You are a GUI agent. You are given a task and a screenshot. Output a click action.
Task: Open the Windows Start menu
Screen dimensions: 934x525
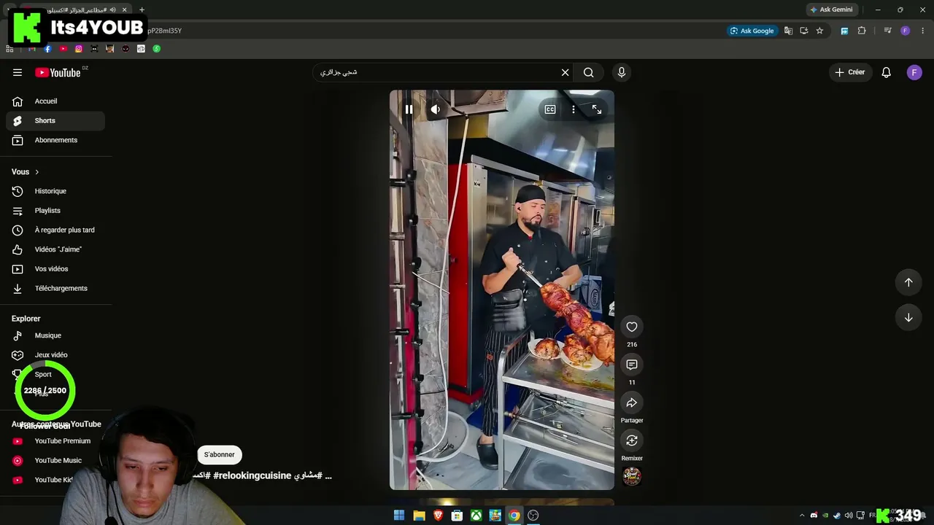399,516
